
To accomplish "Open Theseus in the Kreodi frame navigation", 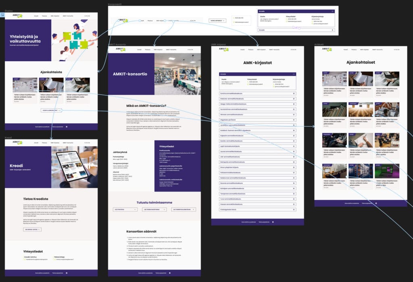I will (44, 143).
